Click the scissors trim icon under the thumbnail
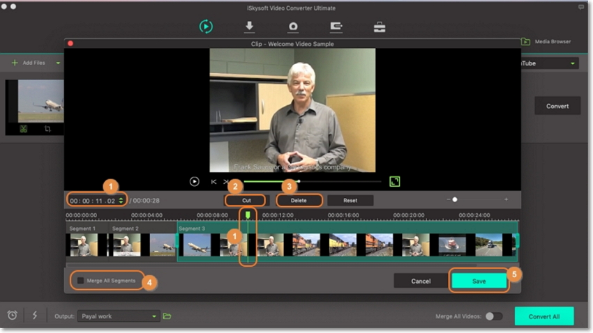 [23, 129]
